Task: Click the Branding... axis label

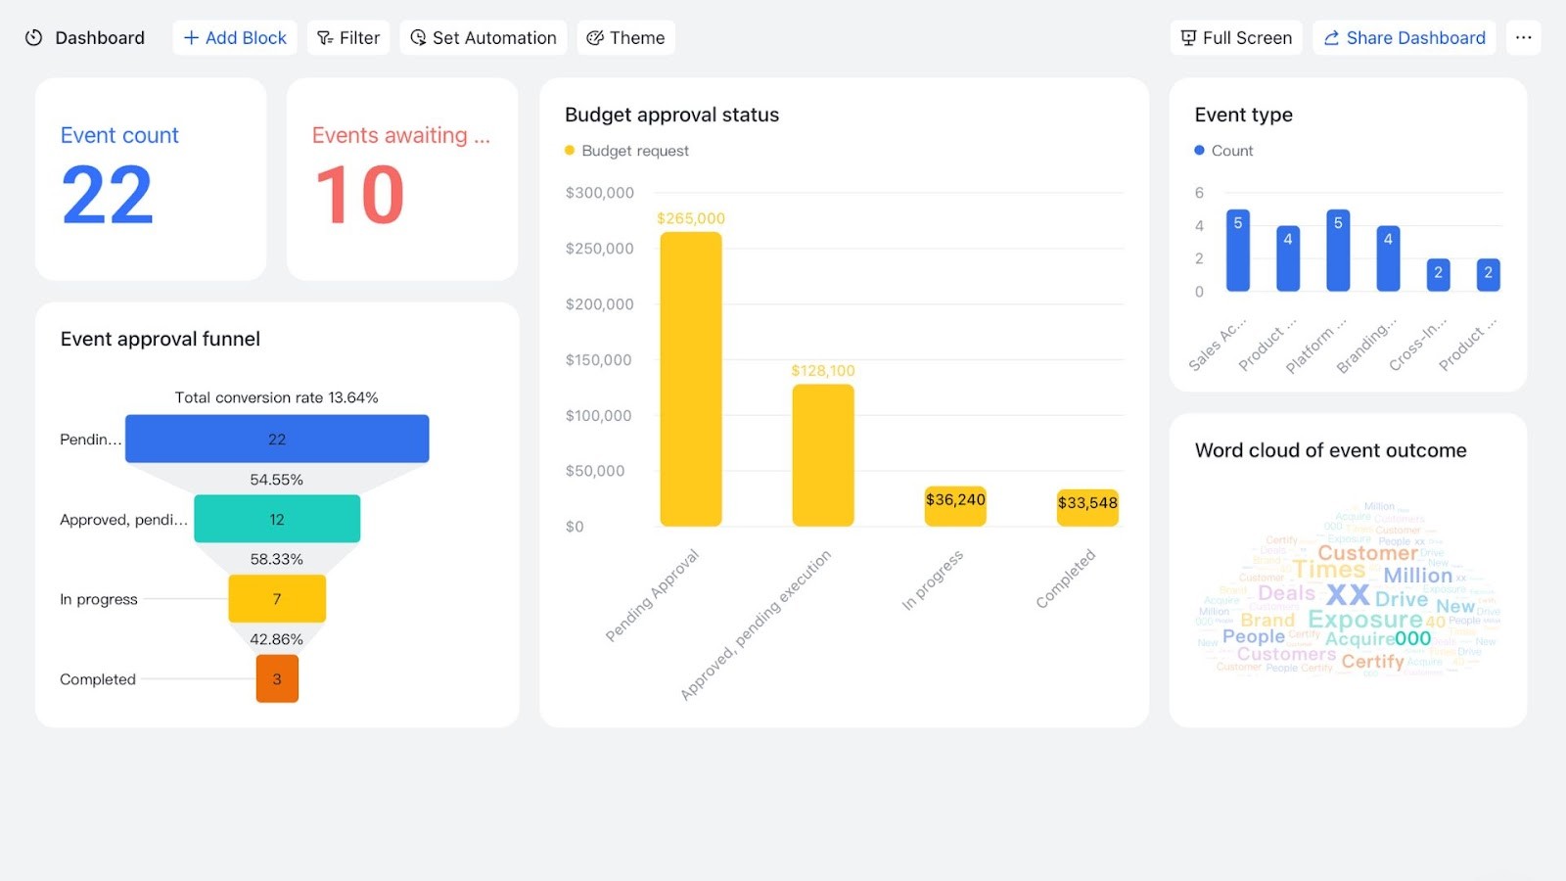Action: pyautogui.click(x=1366, y=345)
